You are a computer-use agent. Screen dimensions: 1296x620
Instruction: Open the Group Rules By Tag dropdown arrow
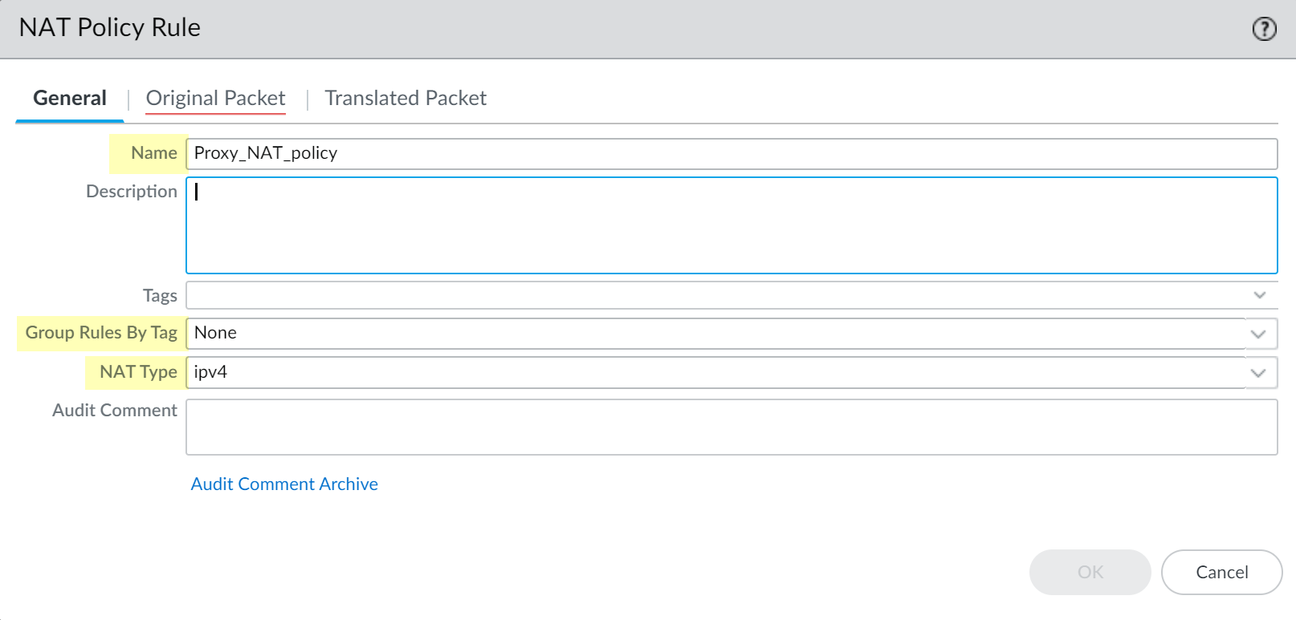point(1258,334)
